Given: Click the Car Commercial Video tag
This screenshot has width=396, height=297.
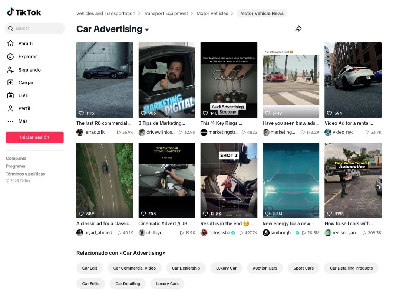Looking at the screenshot, I should [134, 268].
